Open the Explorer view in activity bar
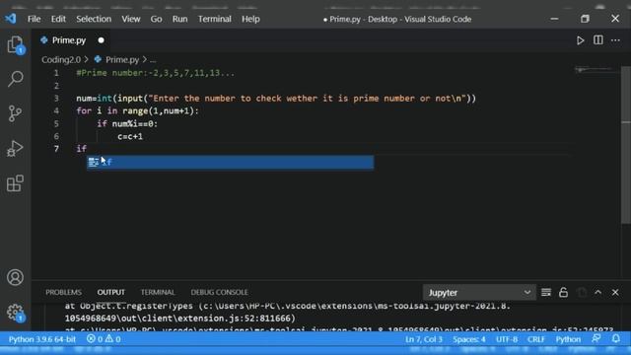 tap(16, 44)
